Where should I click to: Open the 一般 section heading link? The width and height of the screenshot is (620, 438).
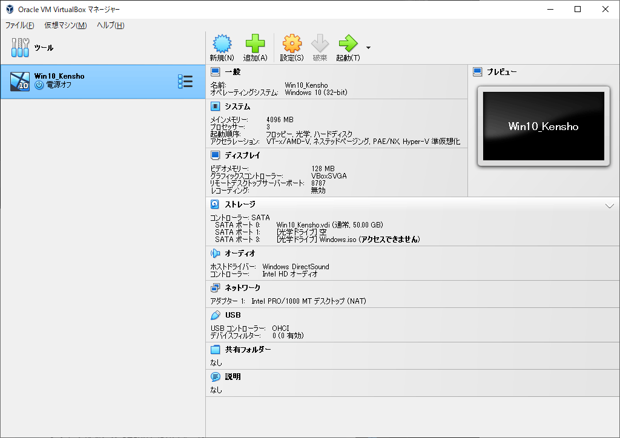pyautogui.click(x=232, y=72)
